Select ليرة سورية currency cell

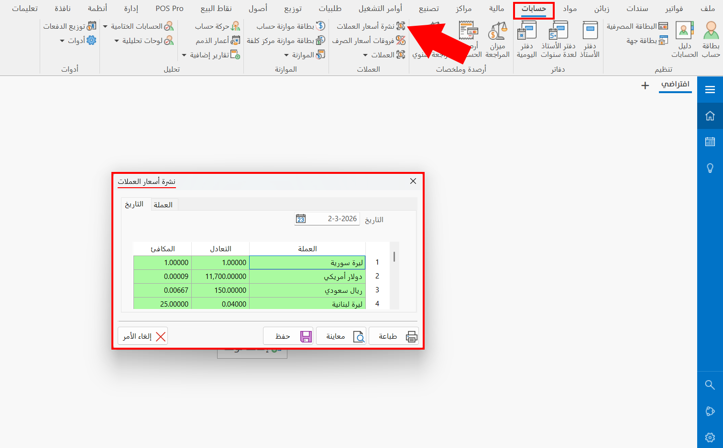[307, 262]
